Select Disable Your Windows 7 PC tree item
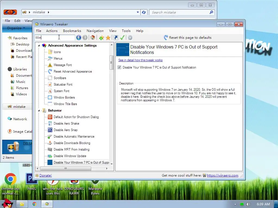 [x=81, y=162]
